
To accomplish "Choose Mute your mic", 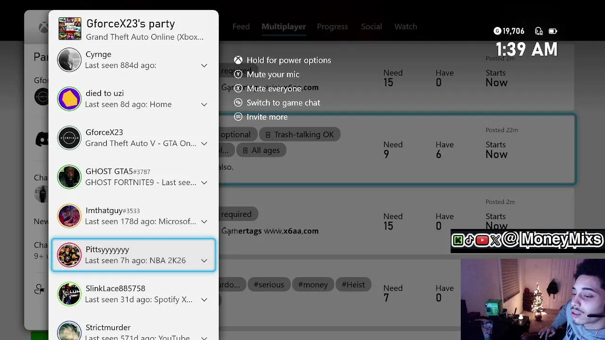I will pos(273,74).
